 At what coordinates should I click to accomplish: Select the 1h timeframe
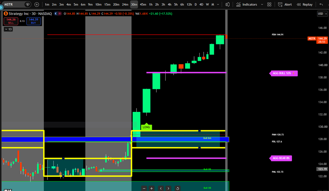coord(151,5)
